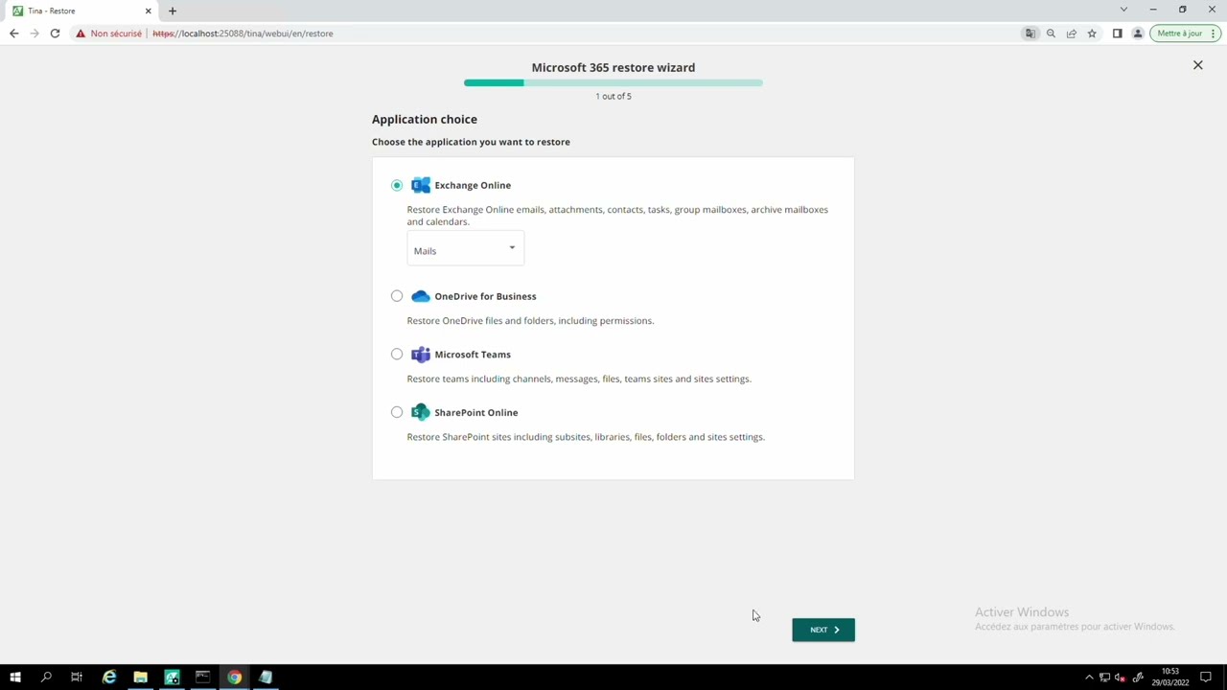Open the Chrome profile avatar
Viewport: 1227px width, 690px height.
pos(1138,34)
